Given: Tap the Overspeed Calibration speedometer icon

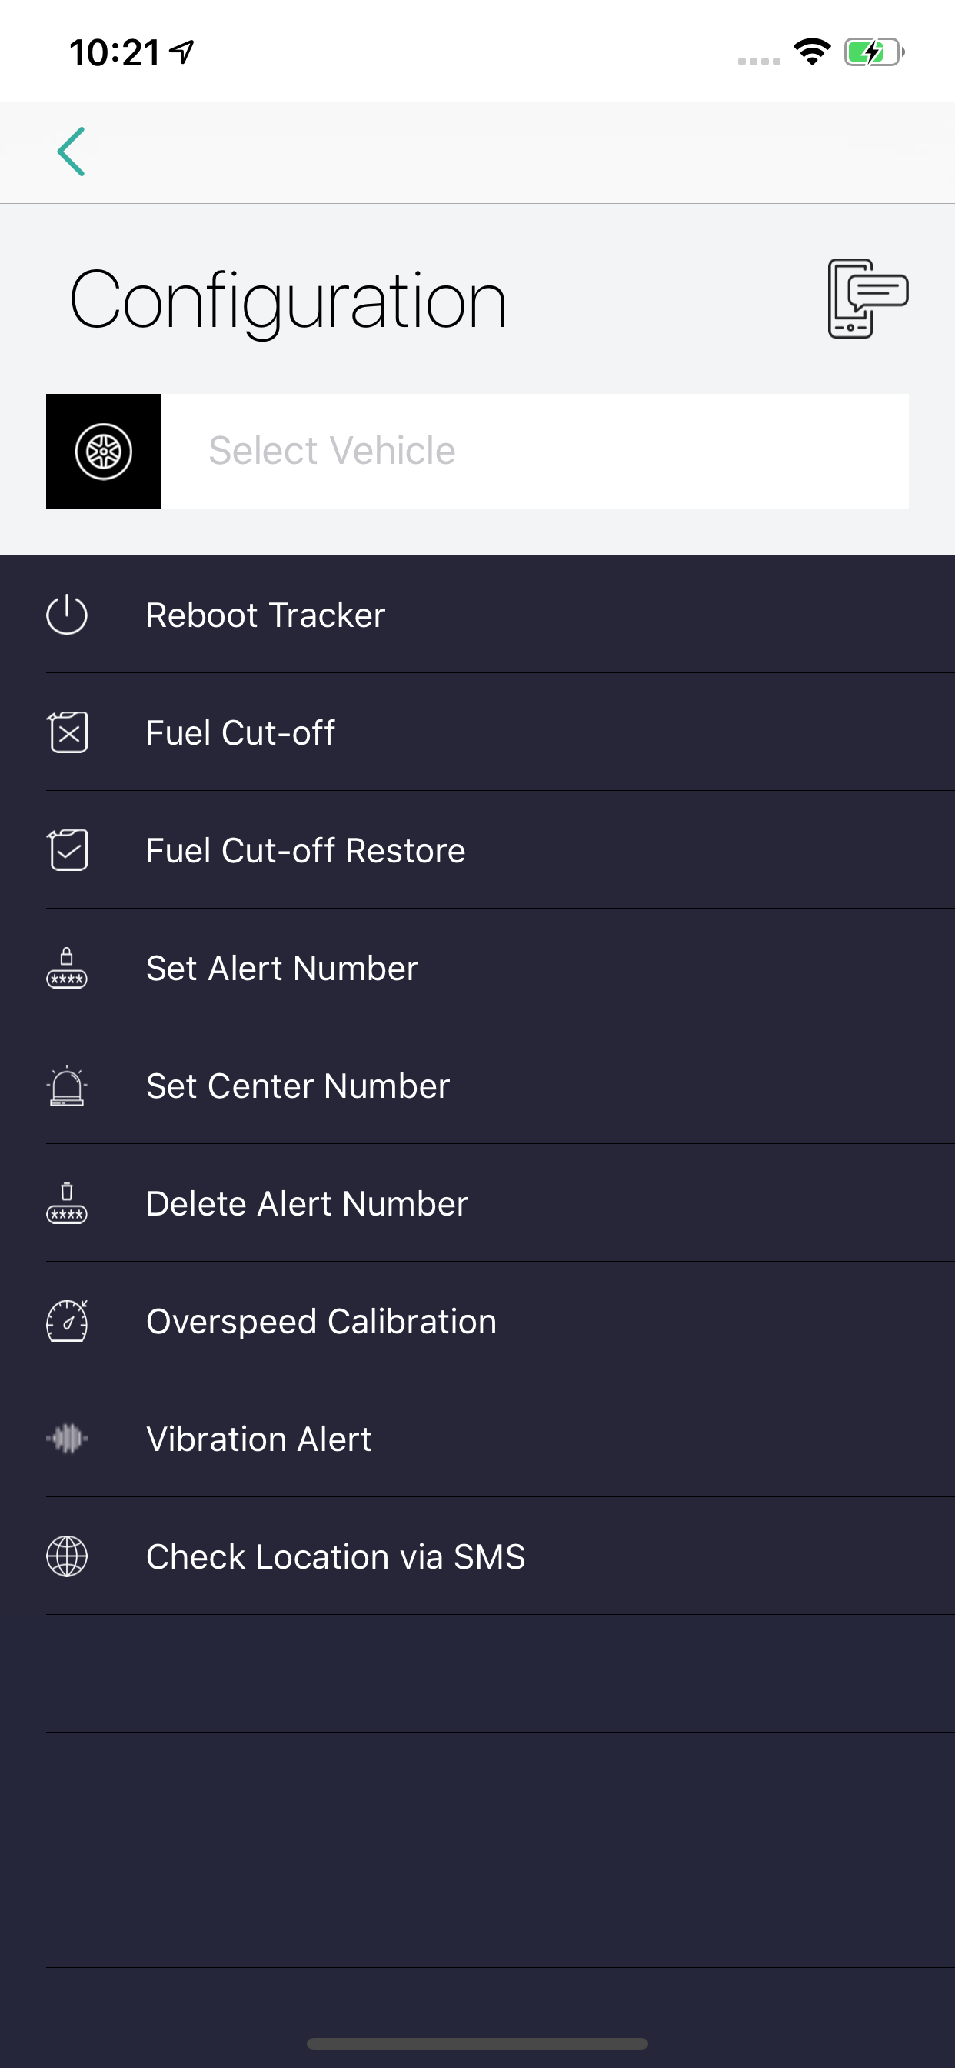Looking at the screenshot, I should click(x=67, y=1321).
